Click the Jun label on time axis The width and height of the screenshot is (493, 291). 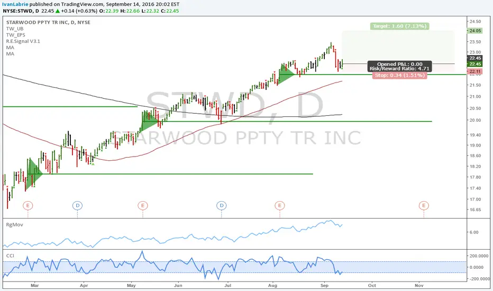[x=178, y=285]
